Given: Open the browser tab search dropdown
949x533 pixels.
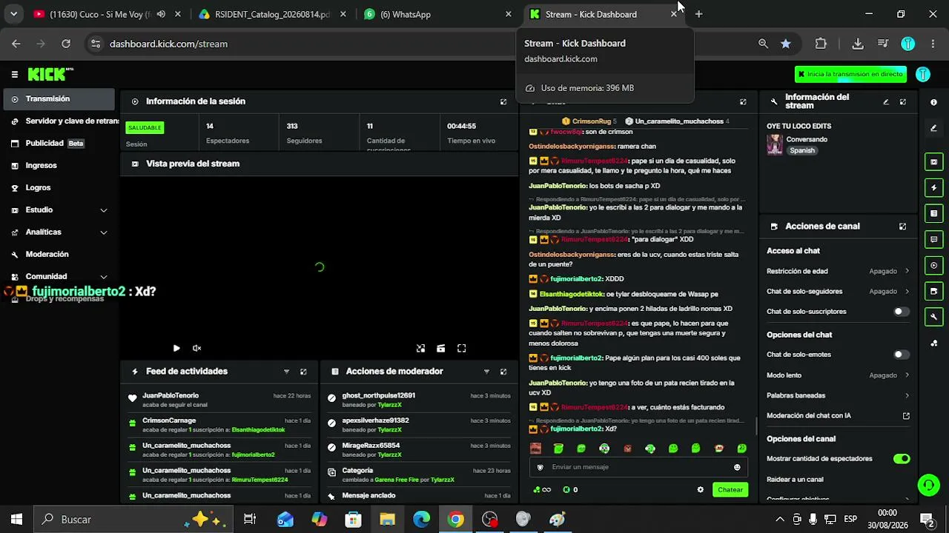Looking at the screenshot, I should coord(13,14).
